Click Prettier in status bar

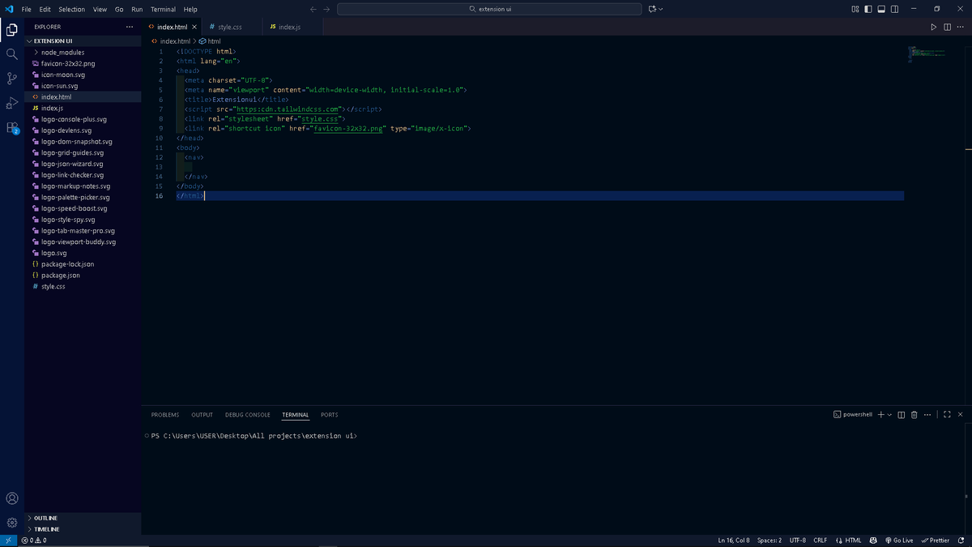[936, 541]
